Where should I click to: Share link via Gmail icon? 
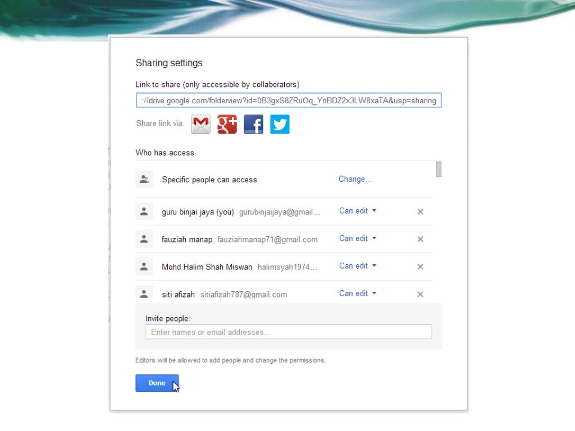point(200,124)
